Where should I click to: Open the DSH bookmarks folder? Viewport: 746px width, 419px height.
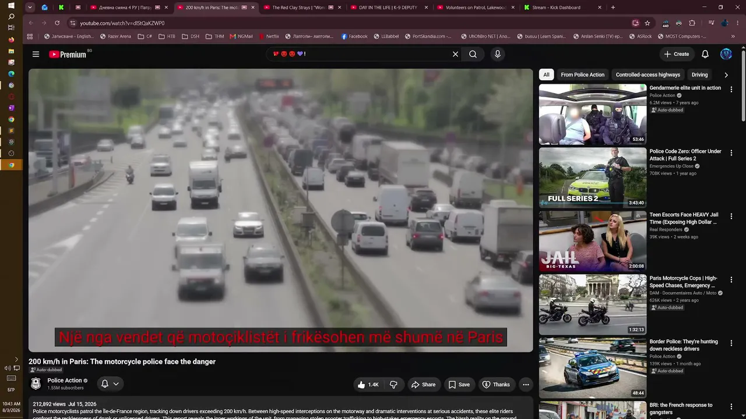[x=191, y=36]
